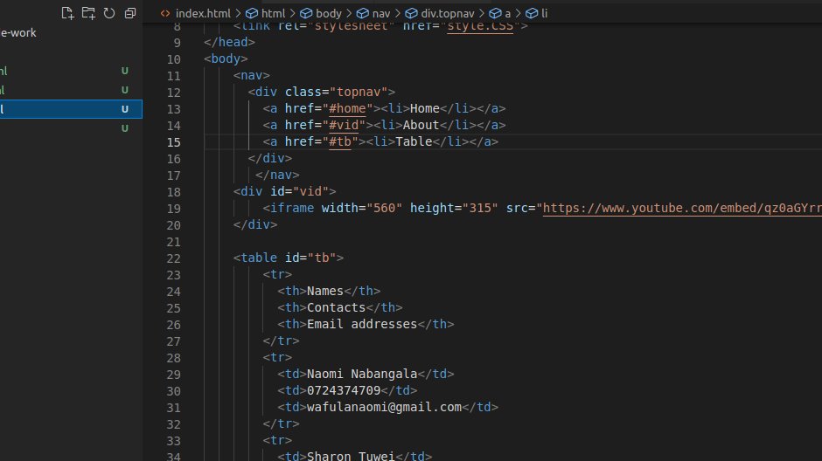
Task: Click the text 'Email addresses'
Action: pyautogui.click(x=362, y=325)
